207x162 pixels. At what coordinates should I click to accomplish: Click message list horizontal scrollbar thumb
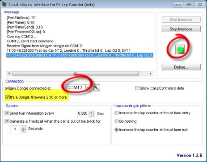point(76,74)
